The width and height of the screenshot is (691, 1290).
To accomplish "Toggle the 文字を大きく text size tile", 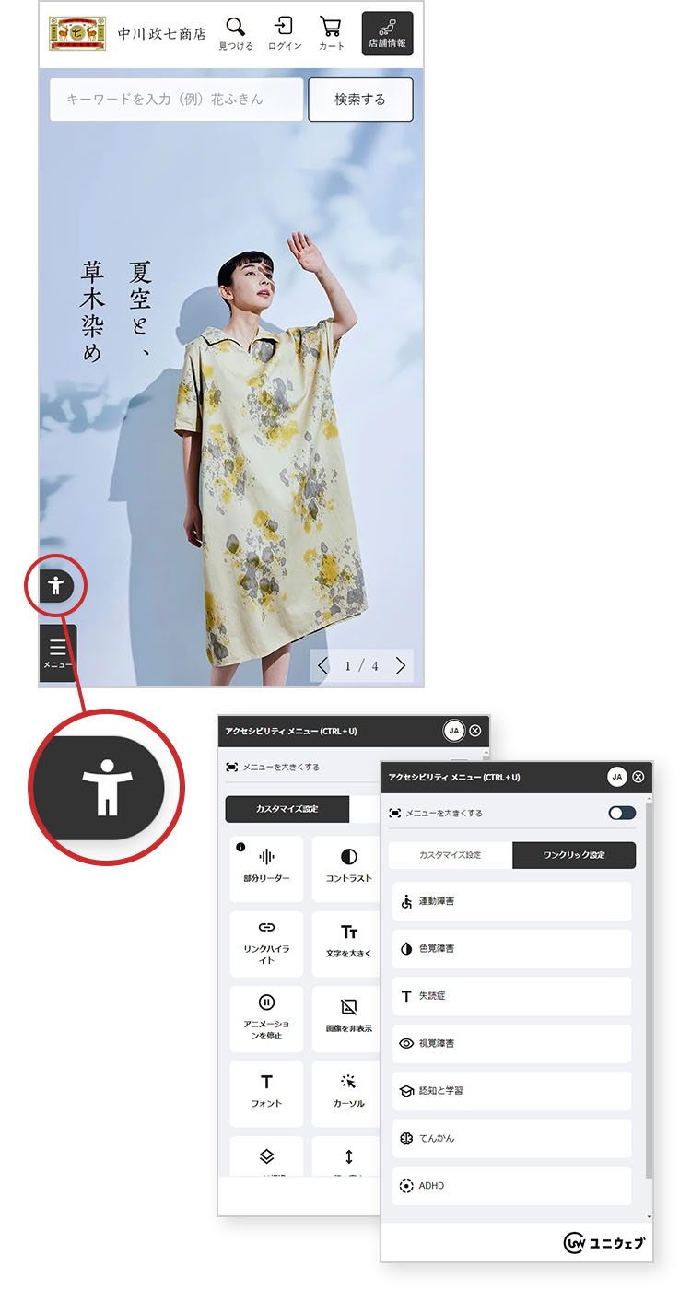I will click(x=346, y=944).
